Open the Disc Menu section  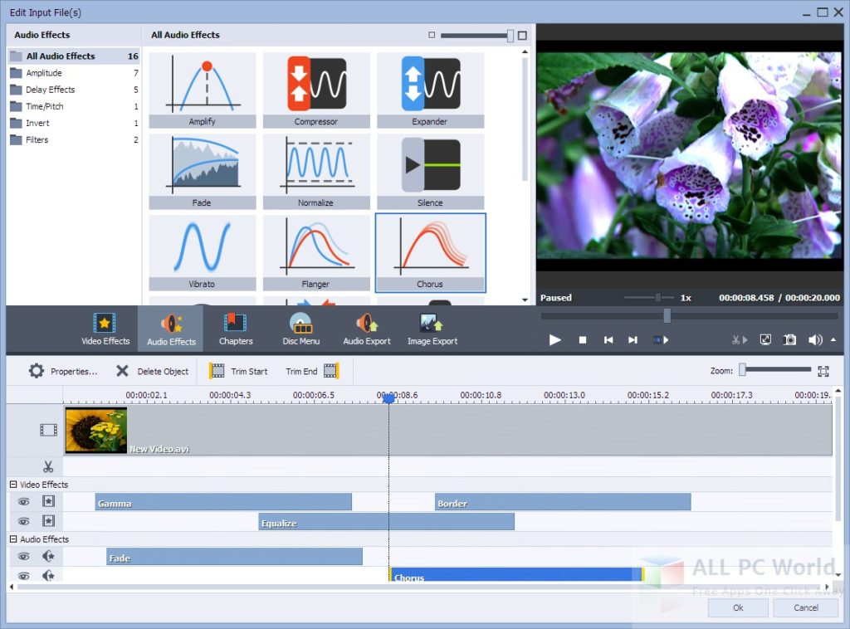pos(300,329)
